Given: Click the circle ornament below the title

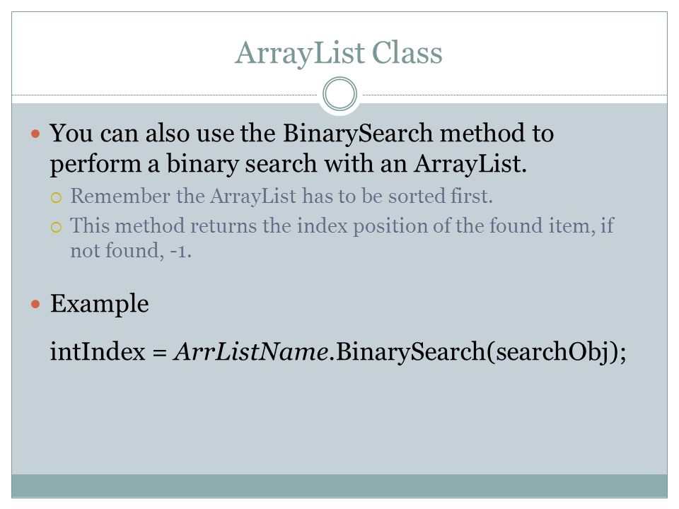Looking at the screenshot, I should click(x=340, y=94).
